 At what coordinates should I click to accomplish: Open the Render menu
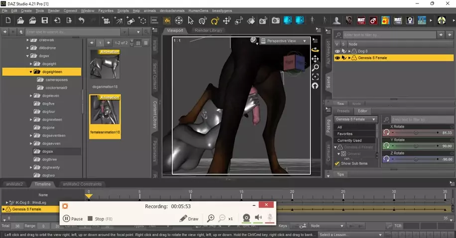click(x=54, y=10)
